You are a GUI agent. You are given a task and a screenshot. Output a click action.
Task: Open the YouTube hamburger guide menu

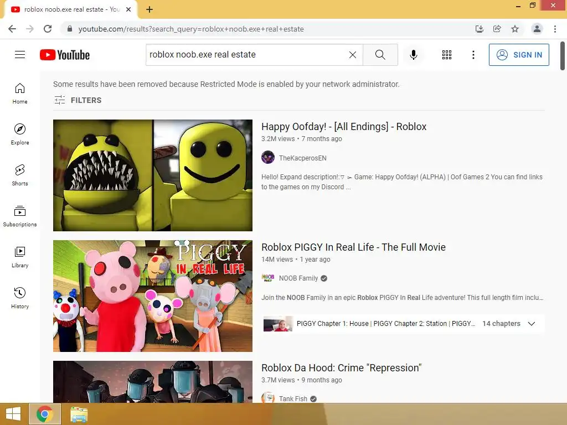(20, 55)
